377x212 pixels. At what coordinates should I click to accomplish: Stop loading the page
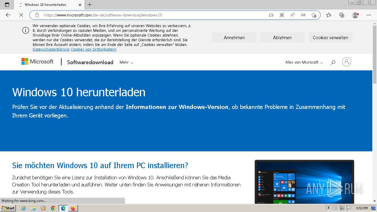point(21,15)
